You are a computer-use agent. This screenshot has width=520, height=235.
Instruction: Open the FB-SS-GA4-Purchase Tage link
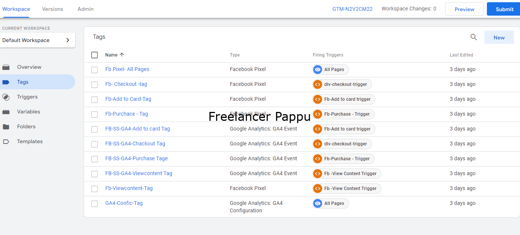137,158
